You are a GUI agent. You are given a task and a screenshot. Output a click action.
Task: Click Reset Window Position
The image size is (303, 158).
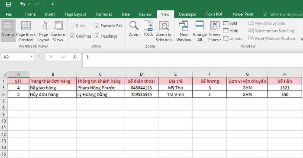point(271,39)
